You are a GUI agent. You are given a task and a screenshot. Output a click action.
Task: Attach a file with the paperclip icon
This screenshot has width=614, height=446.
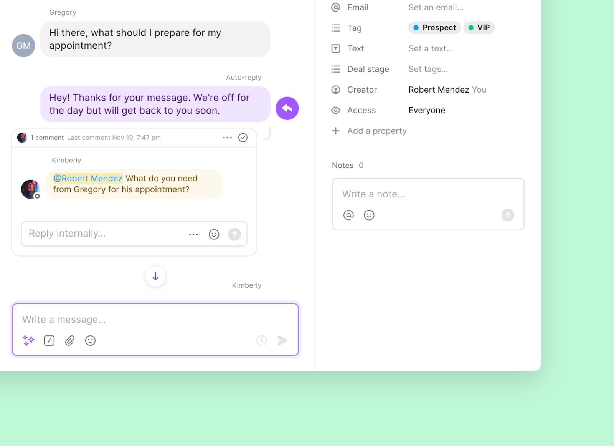click(69, 340)
